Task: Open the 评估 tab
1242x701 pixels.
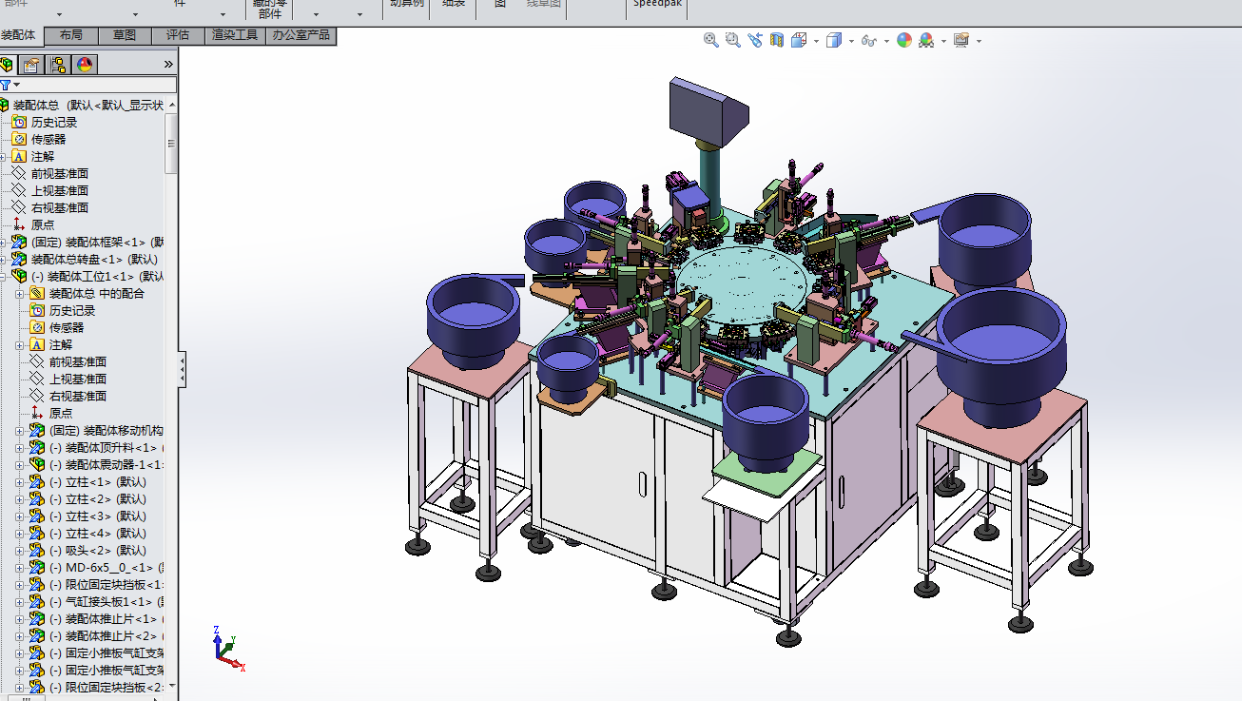Action: (178, 35)
